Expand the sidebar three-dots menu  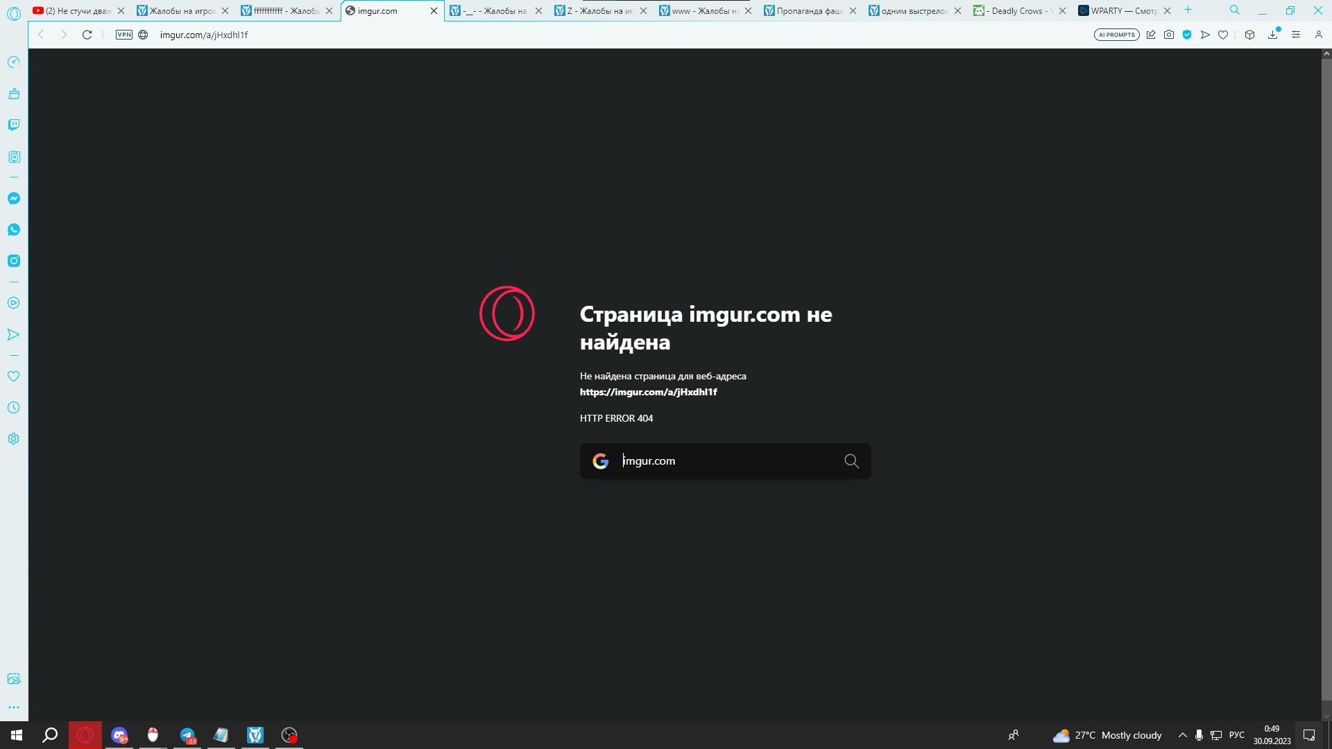click(x=14, y=707)
